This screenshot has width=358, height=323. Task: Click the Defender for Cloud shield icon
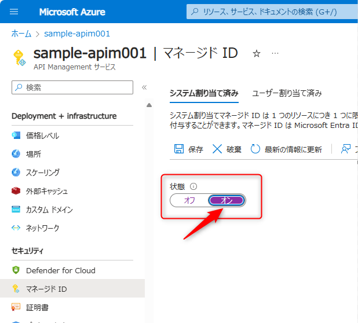point(16,270)
